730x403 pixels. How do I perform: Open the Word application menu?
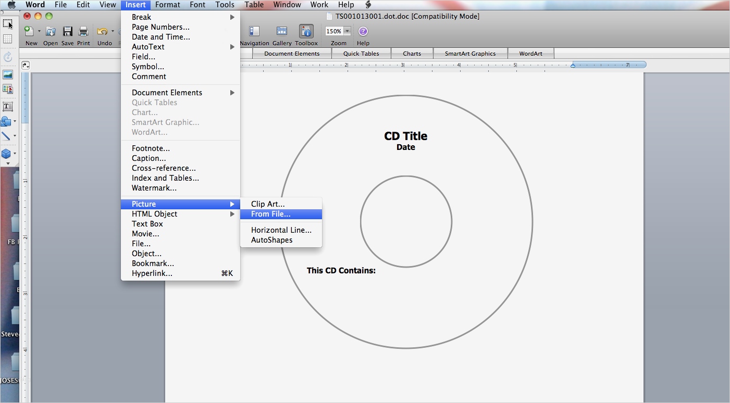[35, 5]
